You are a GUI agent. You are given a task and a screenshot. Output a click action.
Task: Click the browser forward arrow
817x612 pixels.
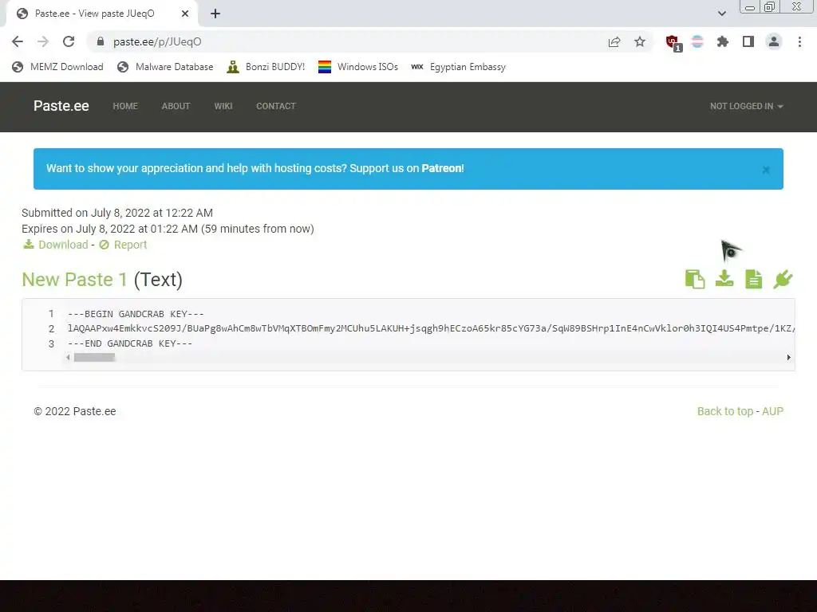[x=43, y=41]
